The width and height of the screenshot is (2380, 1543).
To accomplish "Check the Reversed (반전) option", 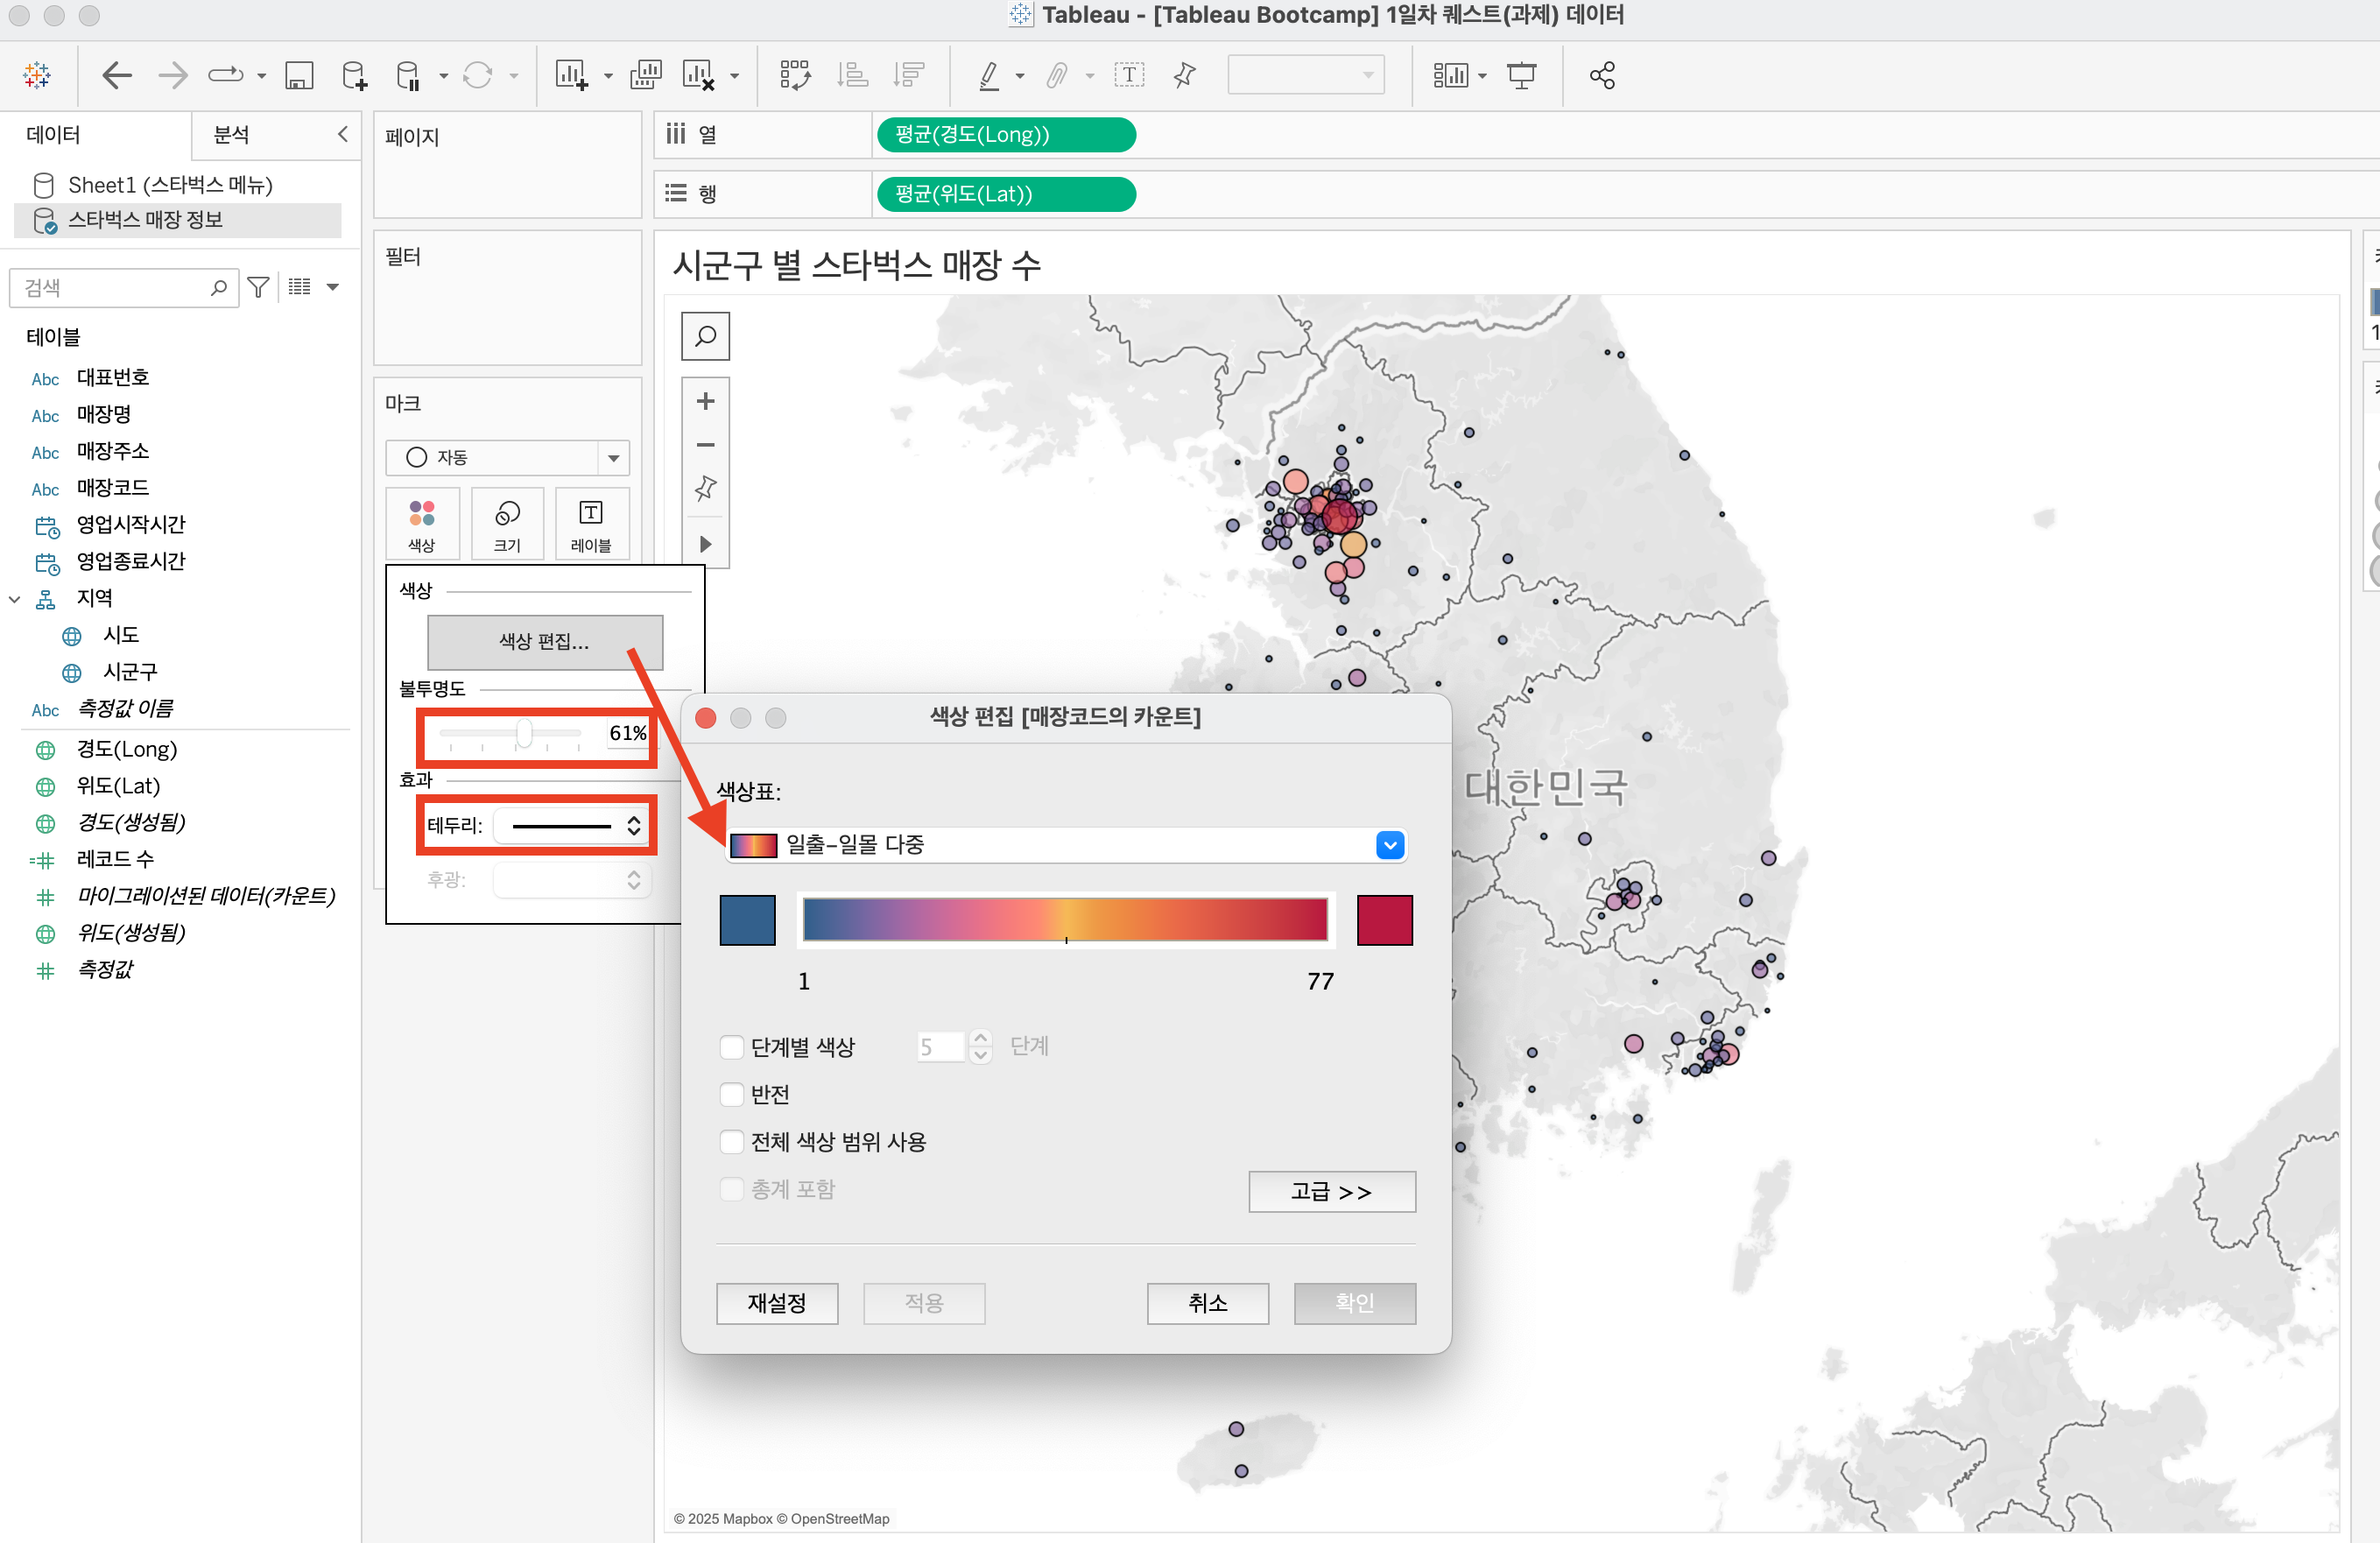I will (733, 1094).
